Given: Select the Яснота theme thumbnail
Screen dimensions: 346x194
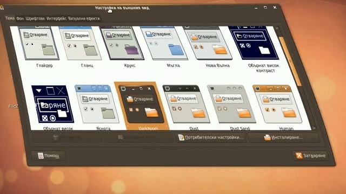Looking at the screenshot, I should (97, 104).
